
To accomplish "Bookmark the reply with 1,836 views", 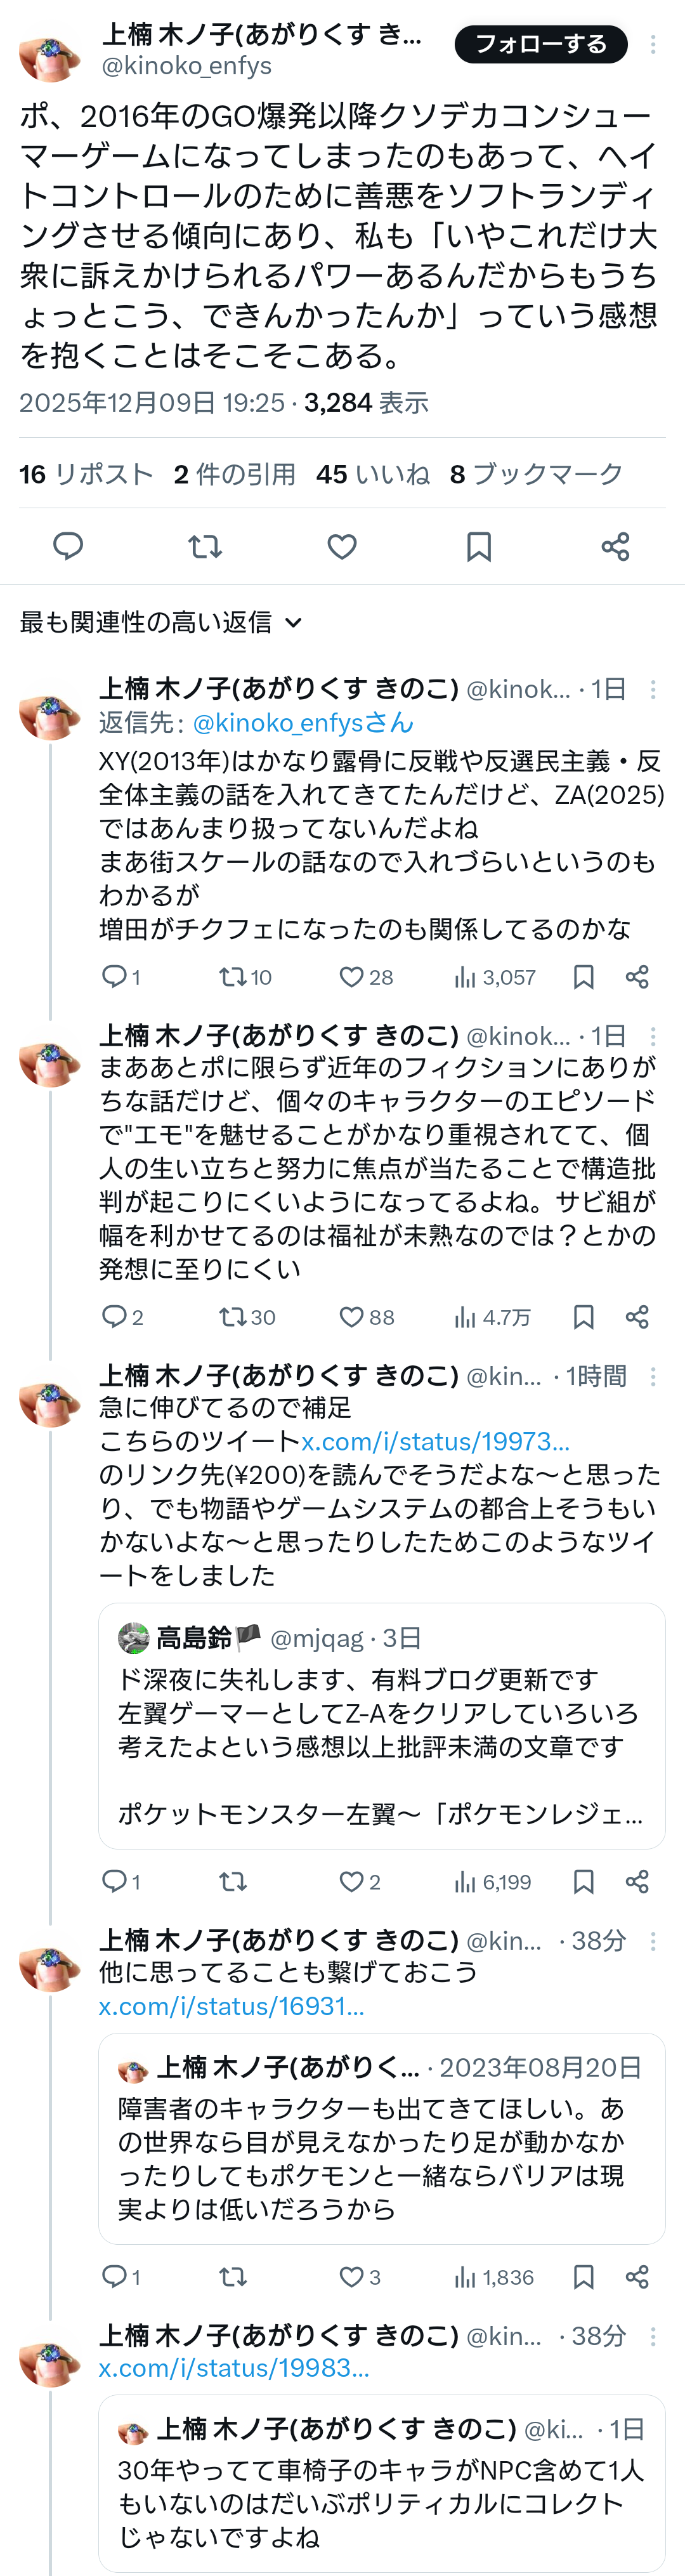I will pyautogui.click(x=584, y=2277).
